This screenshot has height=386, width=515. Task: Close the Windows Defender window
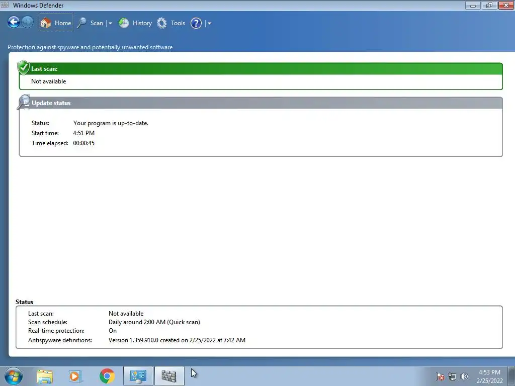tap(506, 5)
